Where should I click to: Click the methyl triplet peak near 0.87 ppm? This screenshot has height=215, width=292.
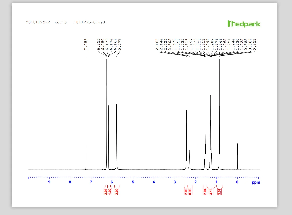click(219, 113)
